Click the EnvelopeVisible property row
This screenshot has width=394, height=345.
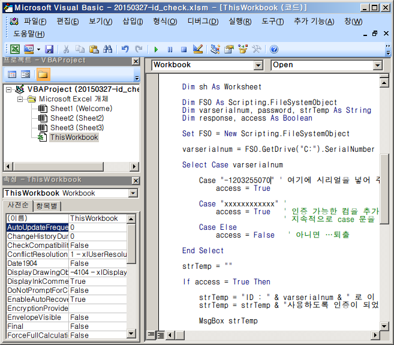click(x=67, y=317)
